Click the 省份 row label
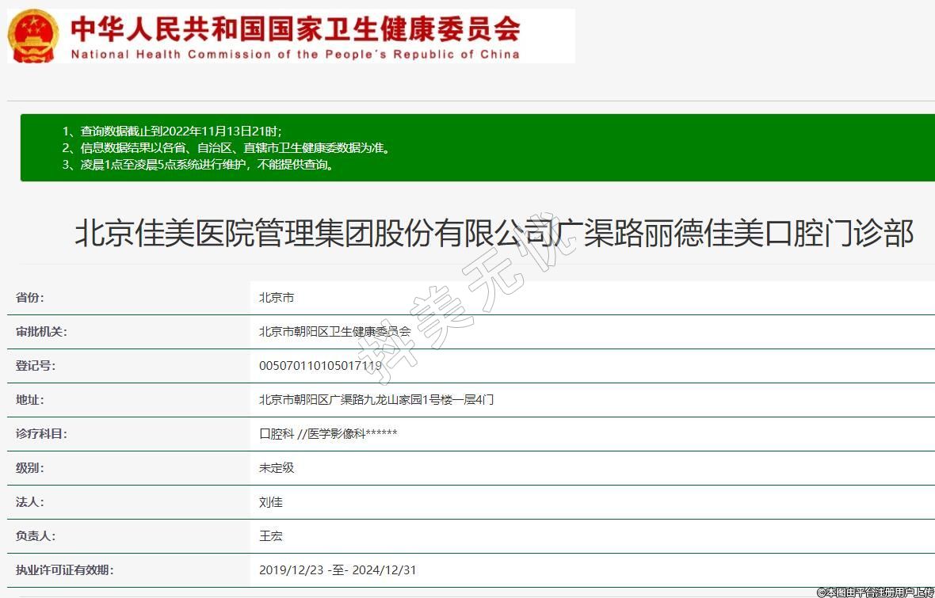The image size is (935, 598). (x=30, y=298)
